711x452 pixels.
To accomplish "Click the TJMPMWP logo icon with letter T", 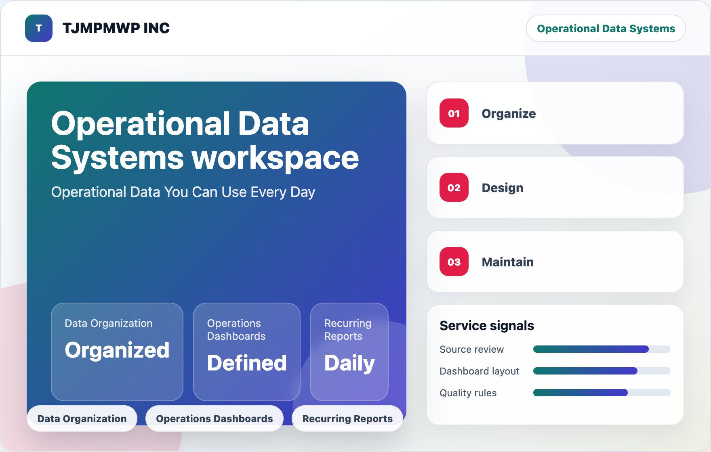I will coord(39,28).
